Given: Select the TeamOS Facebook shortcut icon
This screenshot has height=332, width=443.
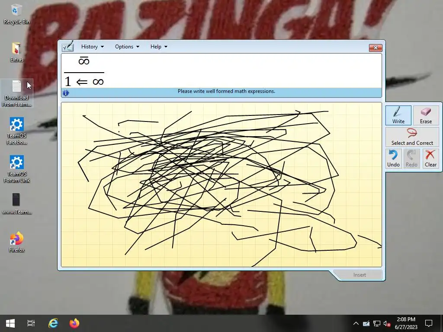Looking at the screenshot, I should pyautogui.click(x=16, y=131).
